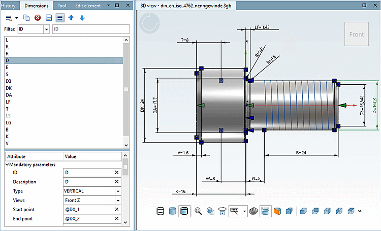Move dimension up with blue up arrow
The image size is (381, 231).
click(x=71, y=18)
